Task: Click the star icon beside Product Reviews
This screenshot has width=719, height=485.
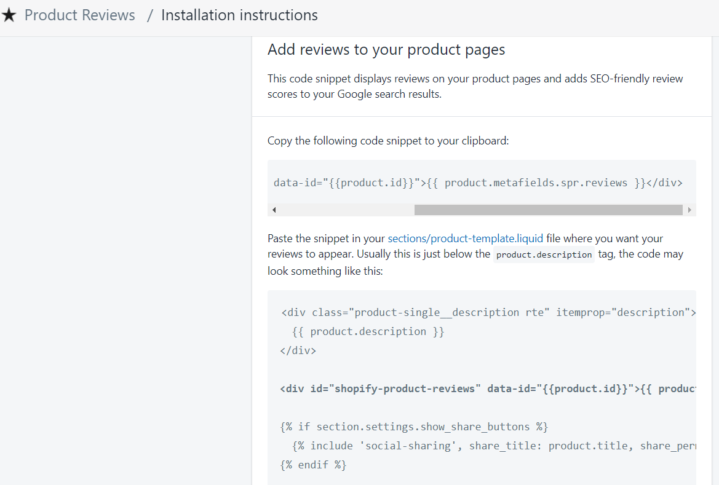Action: click(9, 15)
